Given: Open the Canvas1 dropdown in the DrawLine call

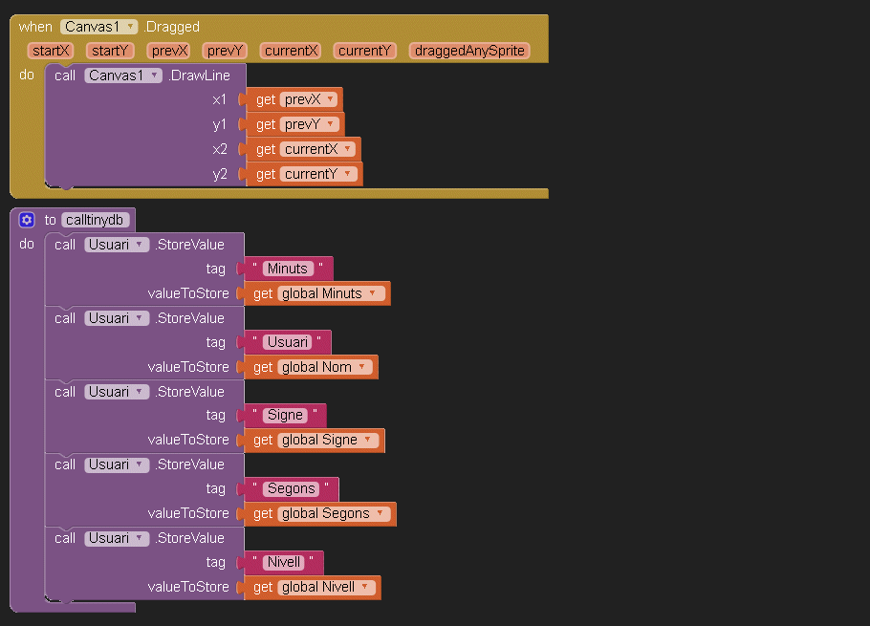Looking at the screenshot, I should coord(155,76).
